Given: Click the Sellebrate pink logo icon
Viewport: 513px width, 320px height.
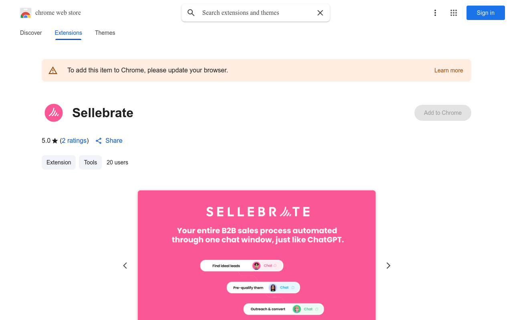Looking at the screenshot, I should (x=54, y=113).
